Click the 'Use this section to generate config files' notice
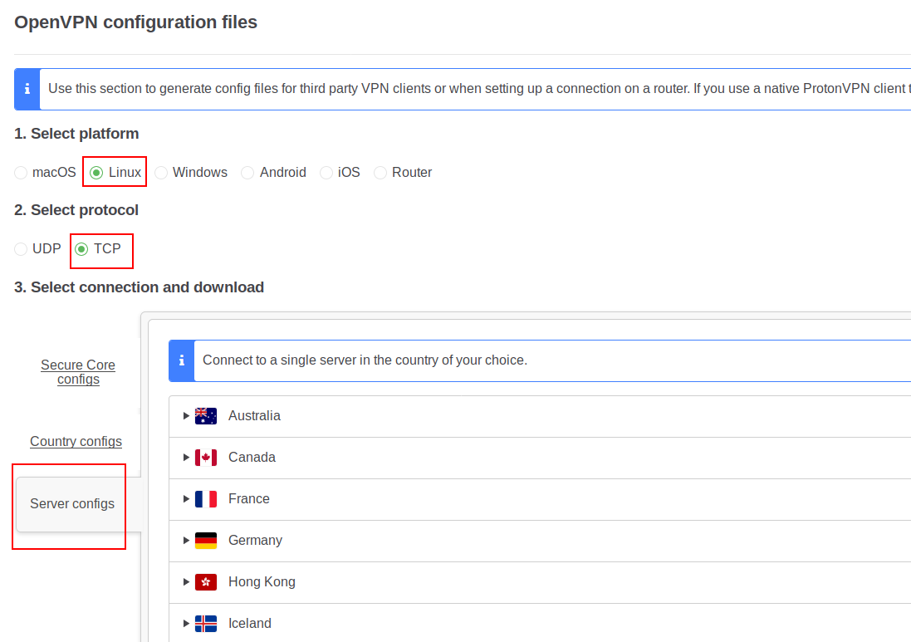 click(x=479, y=89)
